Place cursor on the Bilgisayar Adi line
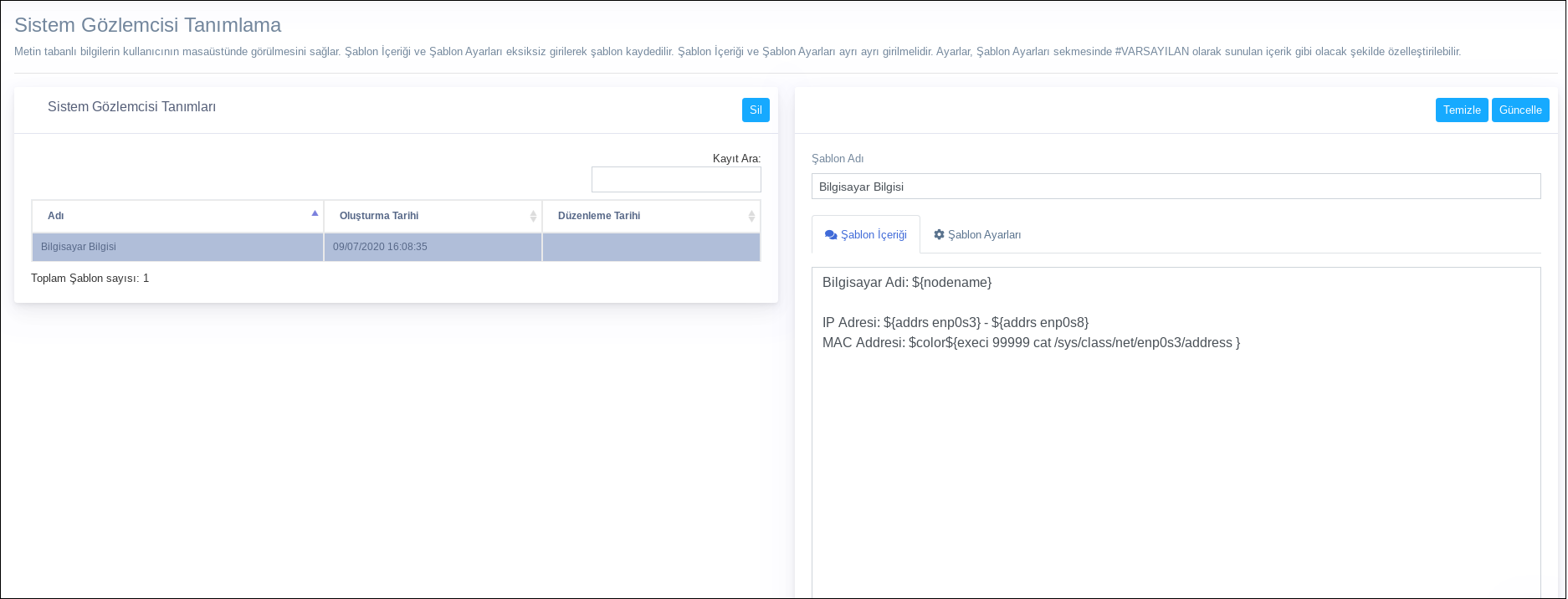 pyautogui.click(x=906, y=283)
